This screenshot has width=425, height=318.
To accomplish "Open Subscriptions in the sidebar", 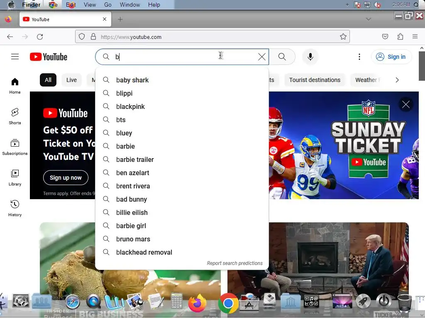I will pos(15,147).
